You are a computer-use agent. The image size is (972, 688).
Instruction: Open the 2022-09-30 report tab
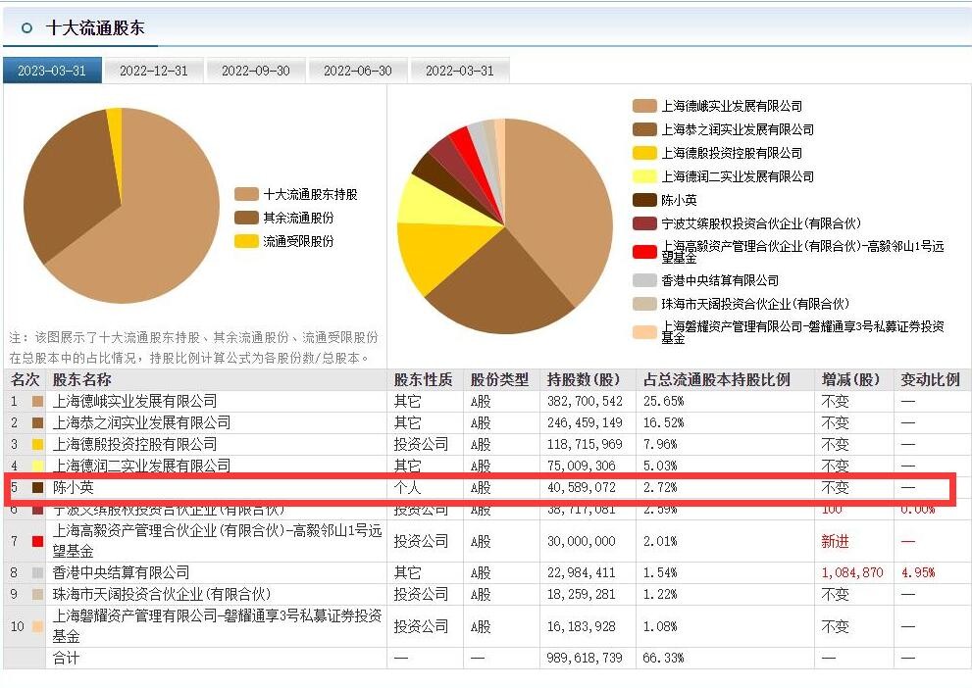255,72
